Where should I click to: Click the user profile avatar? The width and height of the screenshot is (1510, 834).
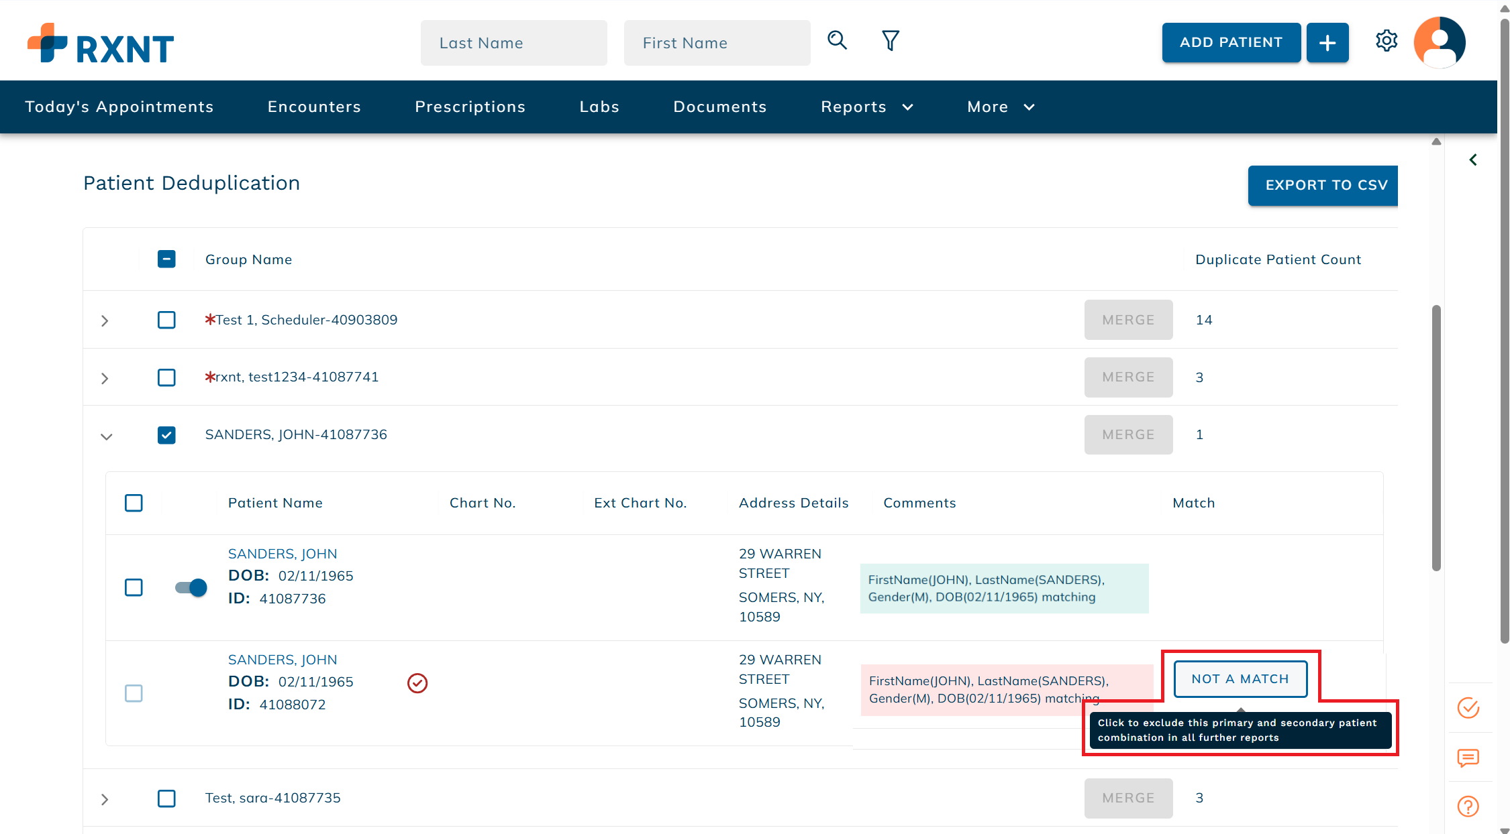[x=1439, y=42]
